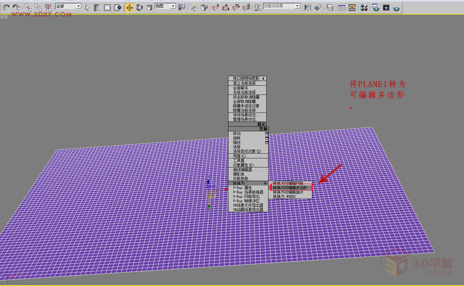Open the reference coordinate 视图 dropdown
Image resolution: width=464 pixels, height=286 pixels.
point(165,6)
